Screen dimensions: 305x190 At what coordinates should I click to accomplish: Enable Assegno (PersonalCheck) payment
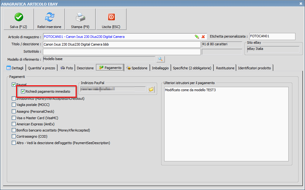[x=14, y=111]
